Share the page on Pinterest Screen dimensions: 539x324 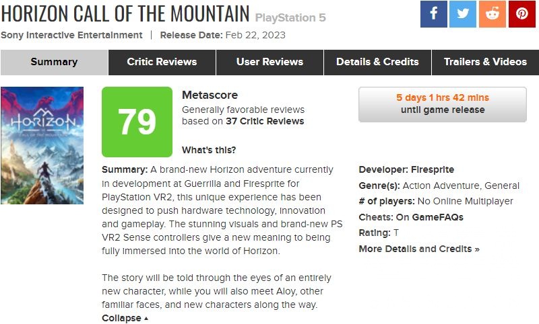522,14
